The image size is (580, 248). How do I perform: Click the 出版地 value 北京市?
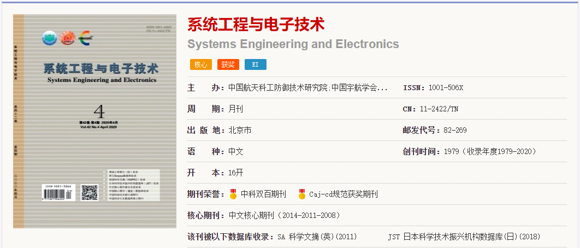[240, 131]
